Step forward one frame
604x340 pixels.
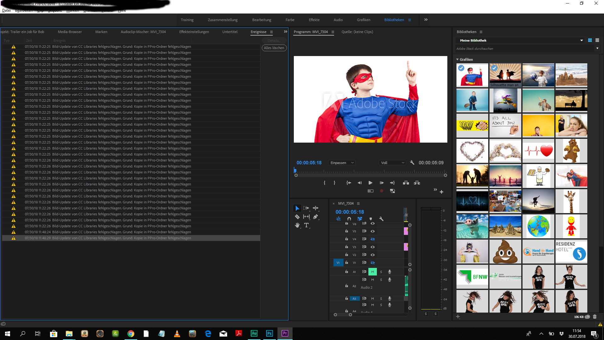tap(382, 183)
